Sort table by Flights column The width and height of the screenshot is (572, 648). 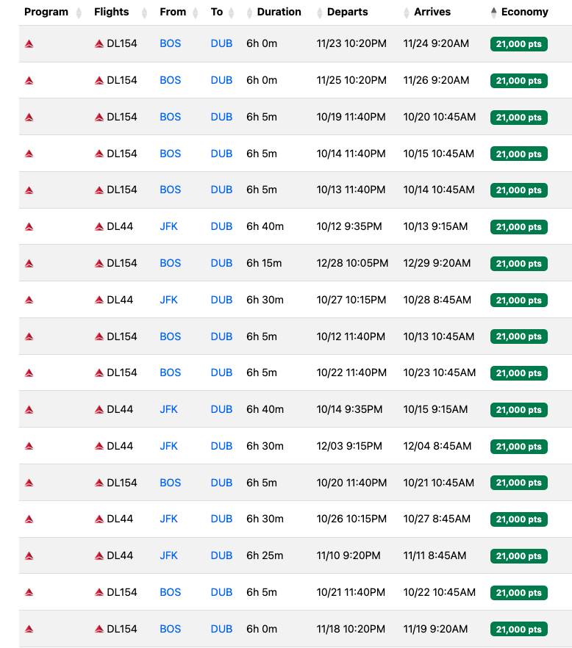coord(121,12)
